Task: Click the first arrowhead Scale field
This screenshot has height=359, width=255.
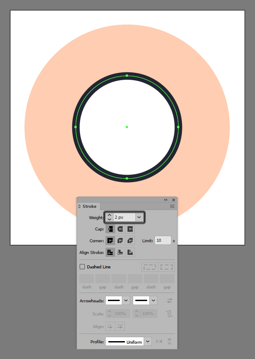Action: tap(122, 314)
